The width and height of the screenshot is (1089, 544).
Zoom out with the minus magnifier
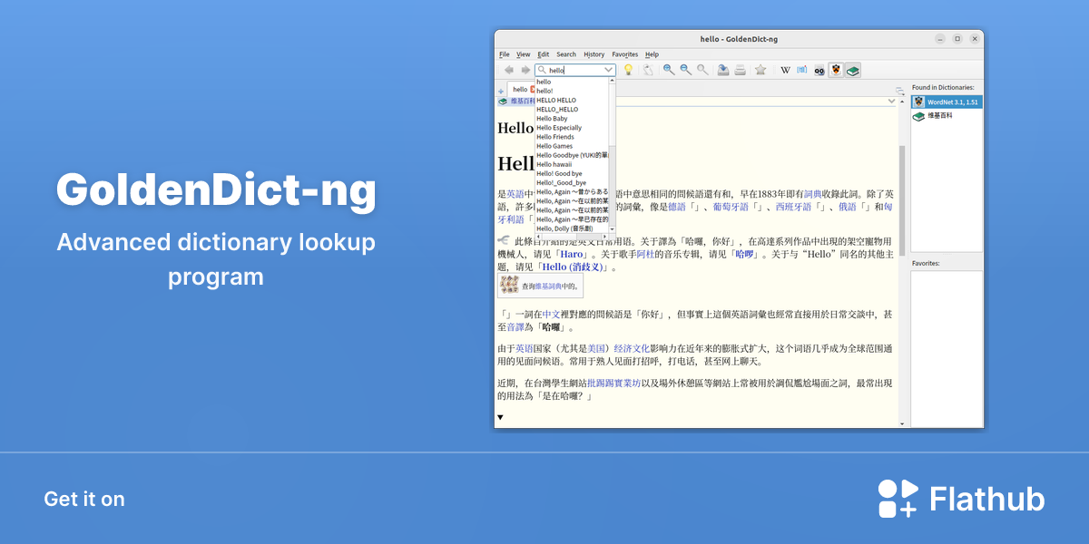[x=686, y=70]
